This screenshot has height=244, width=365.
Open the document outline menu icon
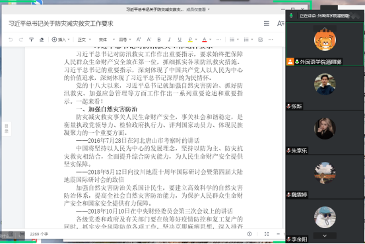[267, 23]
